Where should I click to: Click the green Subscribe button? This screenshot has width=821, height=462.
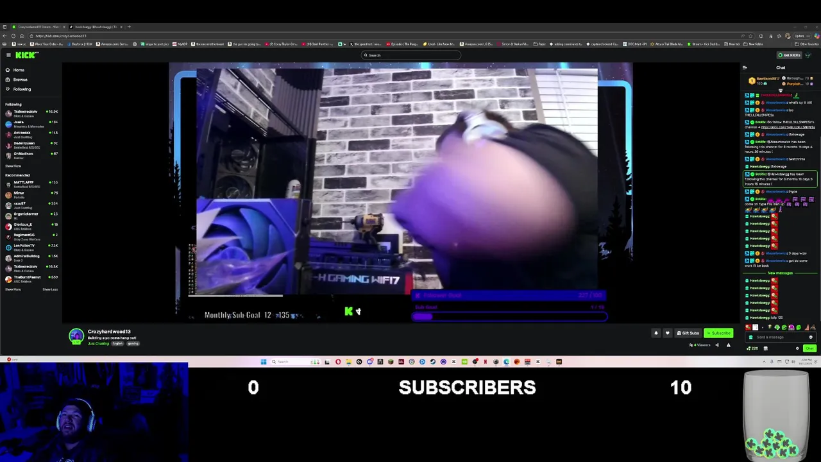click(x=718, y=333)
